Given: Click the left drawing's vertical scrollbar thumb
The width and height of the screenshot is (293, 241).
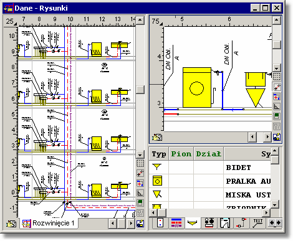Looking at the screenshot, I should click(x=140, y=90).
